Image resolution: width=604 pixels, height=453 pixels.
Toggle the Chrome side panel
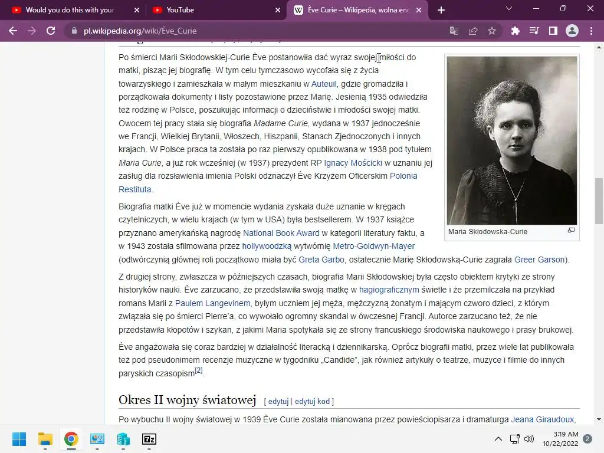coord(553,31)
